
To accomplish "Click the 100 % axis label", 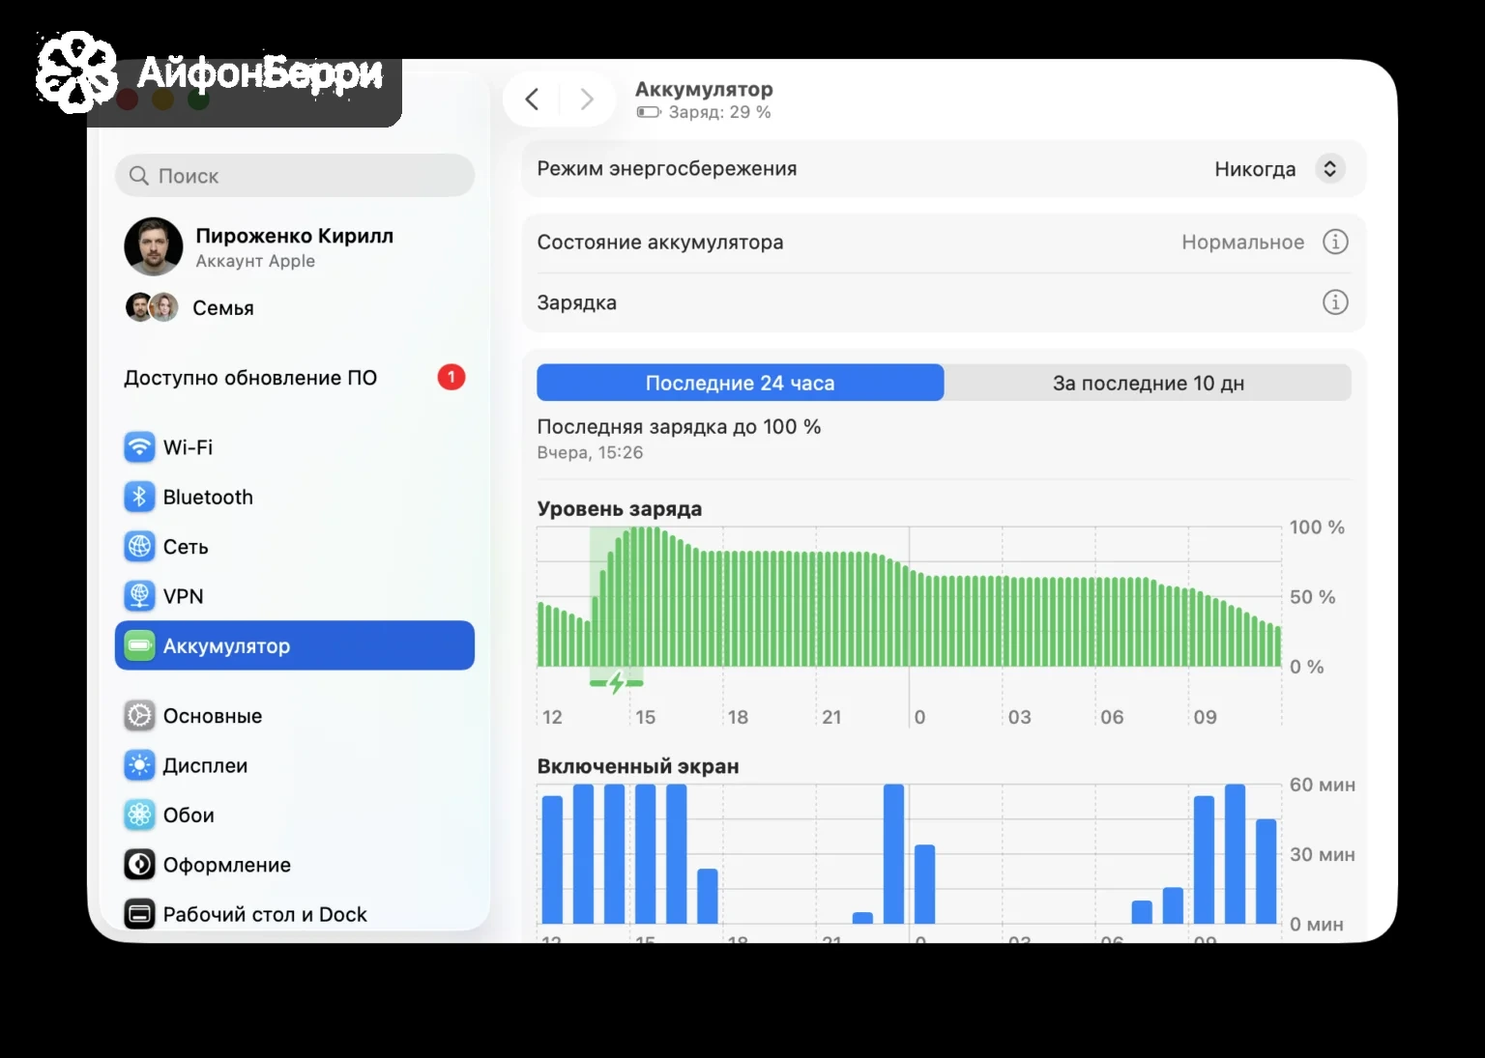I will [x=1317, y=528].
